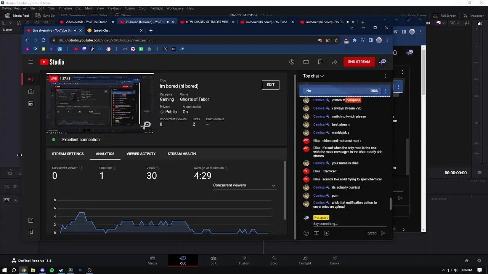Click the YouTube Studio logo
The image size is (488, 274).
52,62
